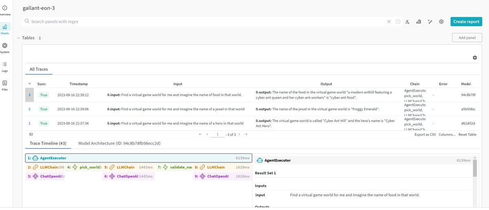Click the outlier points icon
The height and width of the screenshot is (210, 489).
(x=430, y=22)
